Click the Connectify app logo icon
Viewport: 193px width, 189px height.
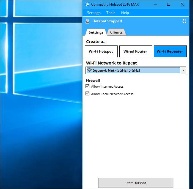click(x=87, y=4)
